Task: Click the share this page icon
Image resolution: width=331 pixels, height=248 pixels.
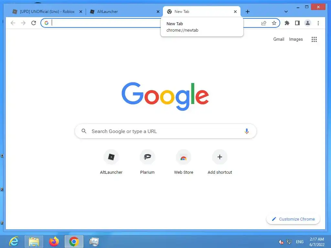Action: (x=264, y=23)
